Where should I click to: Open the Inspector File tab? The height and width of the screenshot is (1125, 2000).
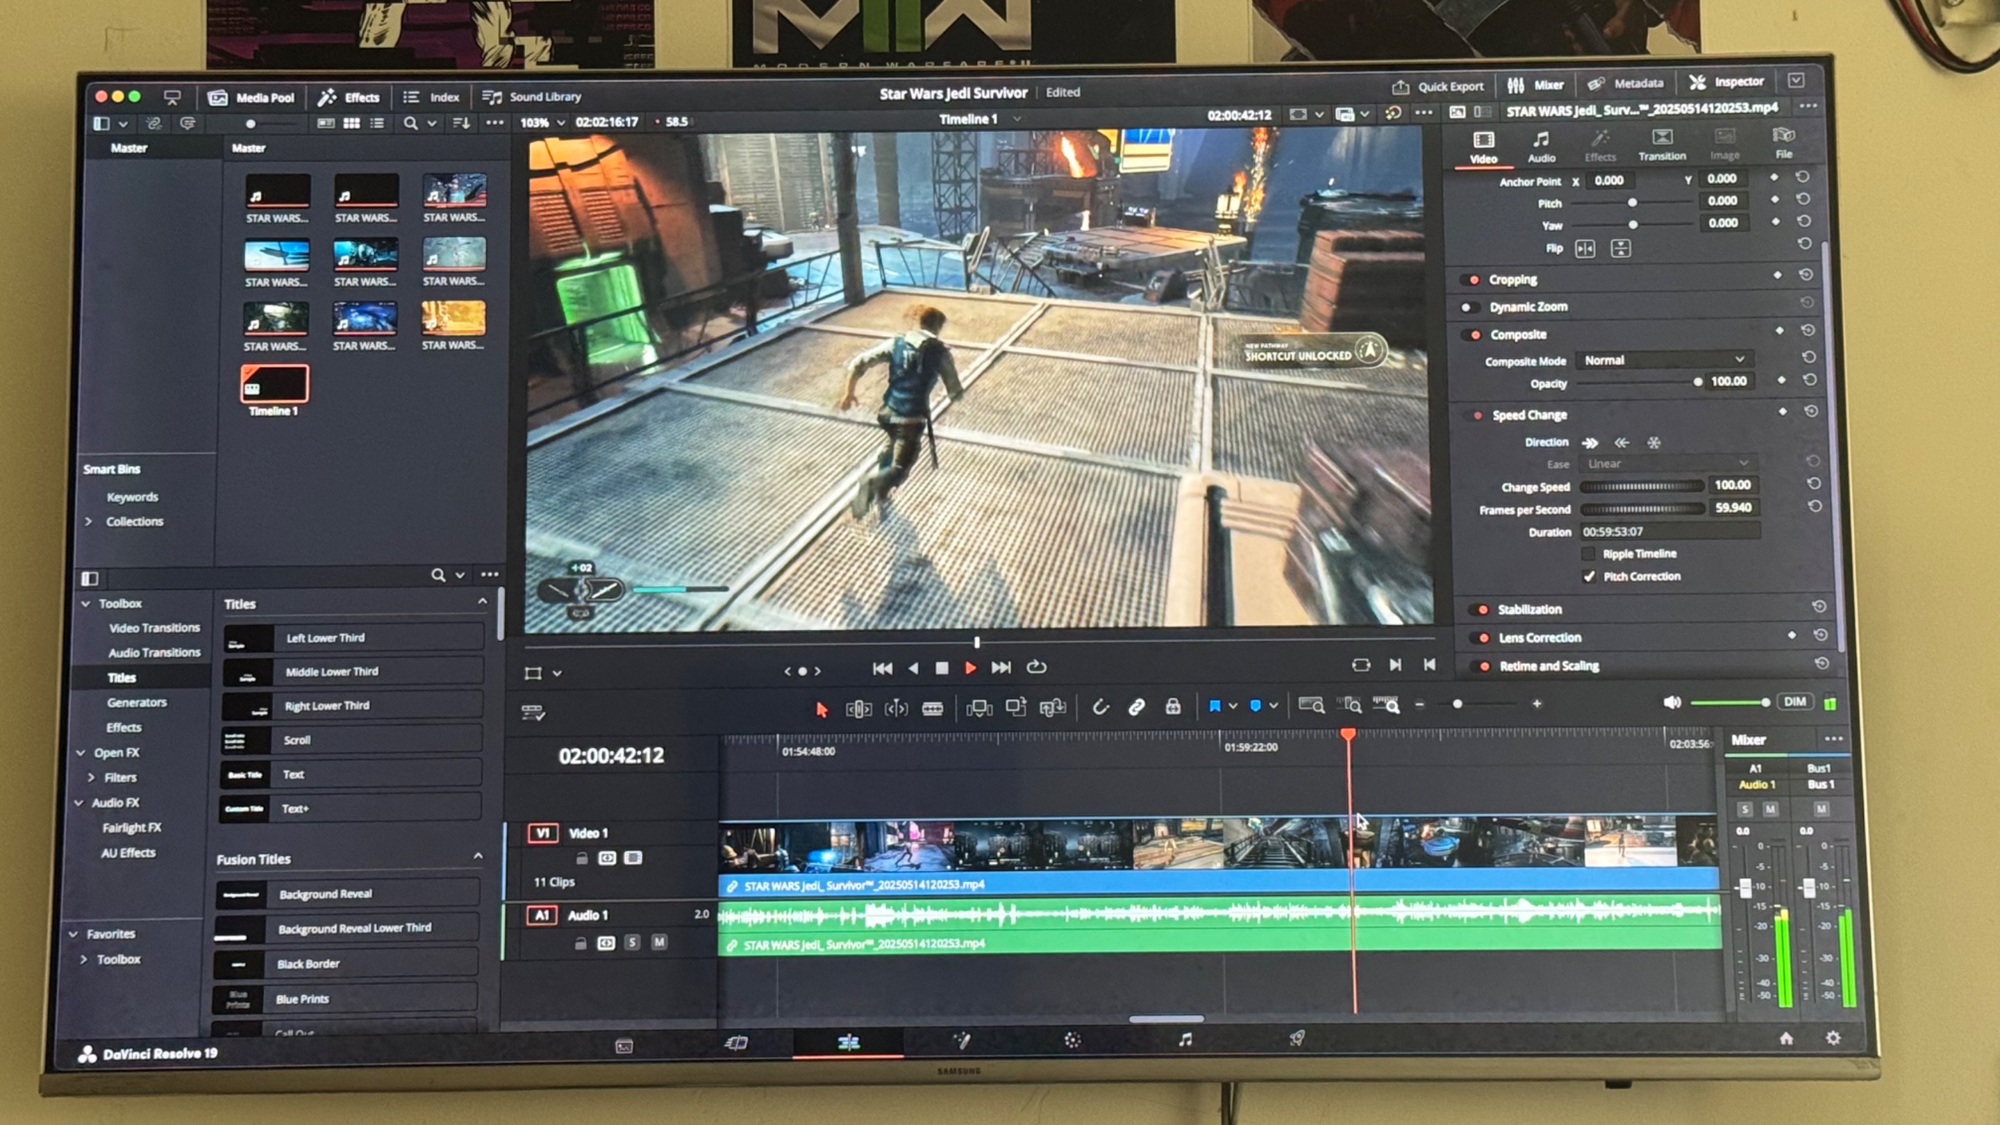1783,143
